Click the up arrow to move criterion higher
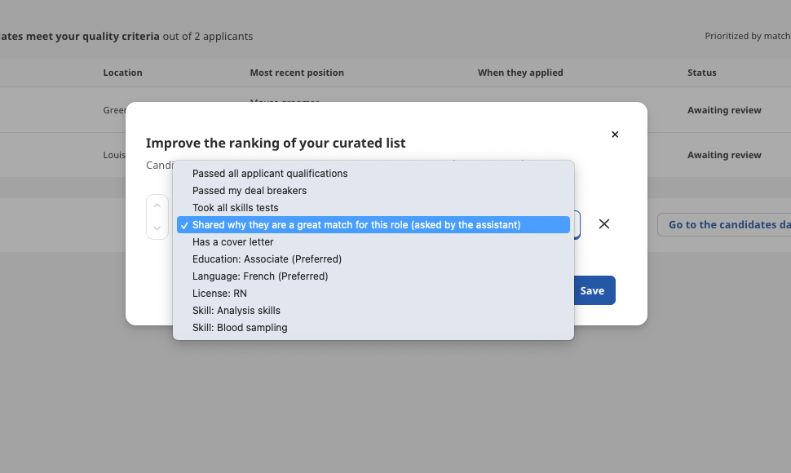The image size is (791, 473). click(157, 204)
